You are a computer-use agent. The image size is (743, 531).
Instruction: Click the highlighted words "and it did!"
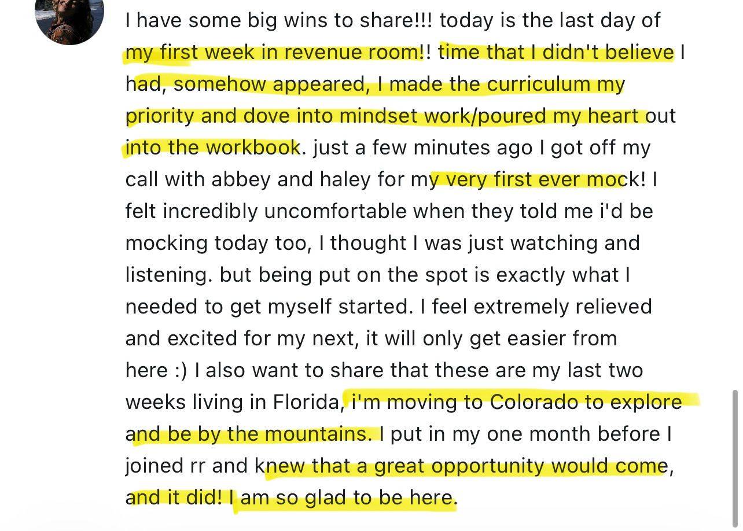[x=174, y=498]
